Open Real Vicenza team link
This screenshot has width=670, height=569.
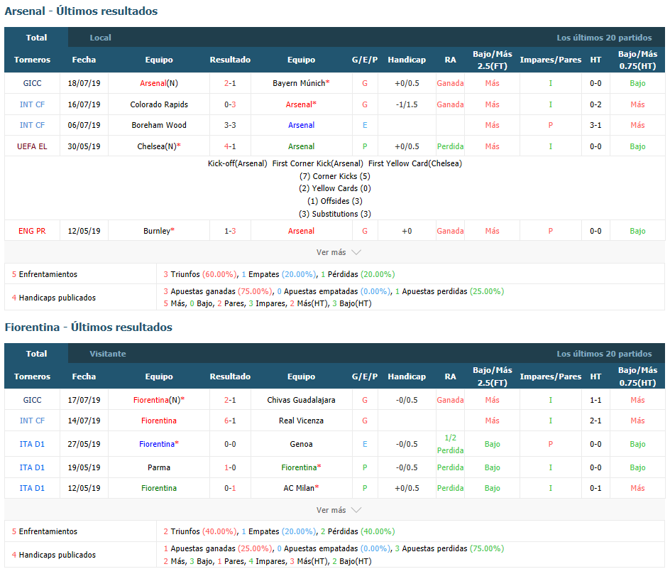301,421
